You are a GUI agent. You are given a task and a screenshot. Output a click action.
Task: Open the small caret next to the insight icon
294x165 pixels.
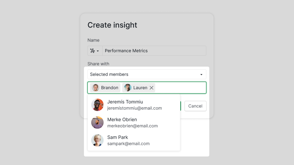[x=98, y=51]
